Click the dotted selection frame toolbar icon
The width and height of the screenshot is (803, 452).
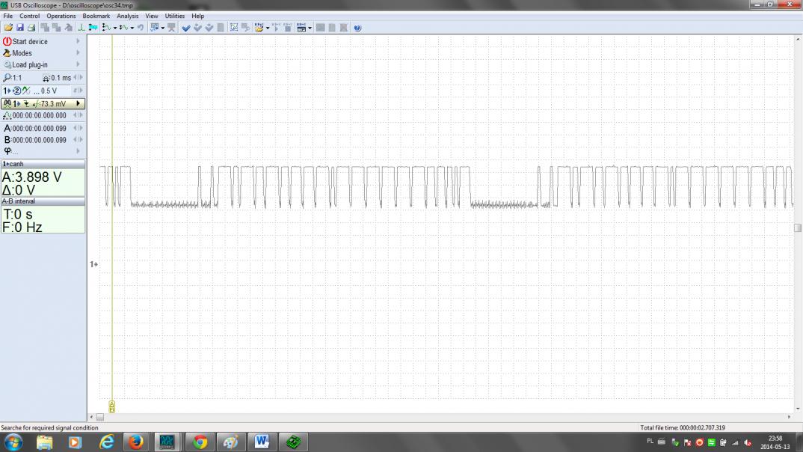(234, 28)
